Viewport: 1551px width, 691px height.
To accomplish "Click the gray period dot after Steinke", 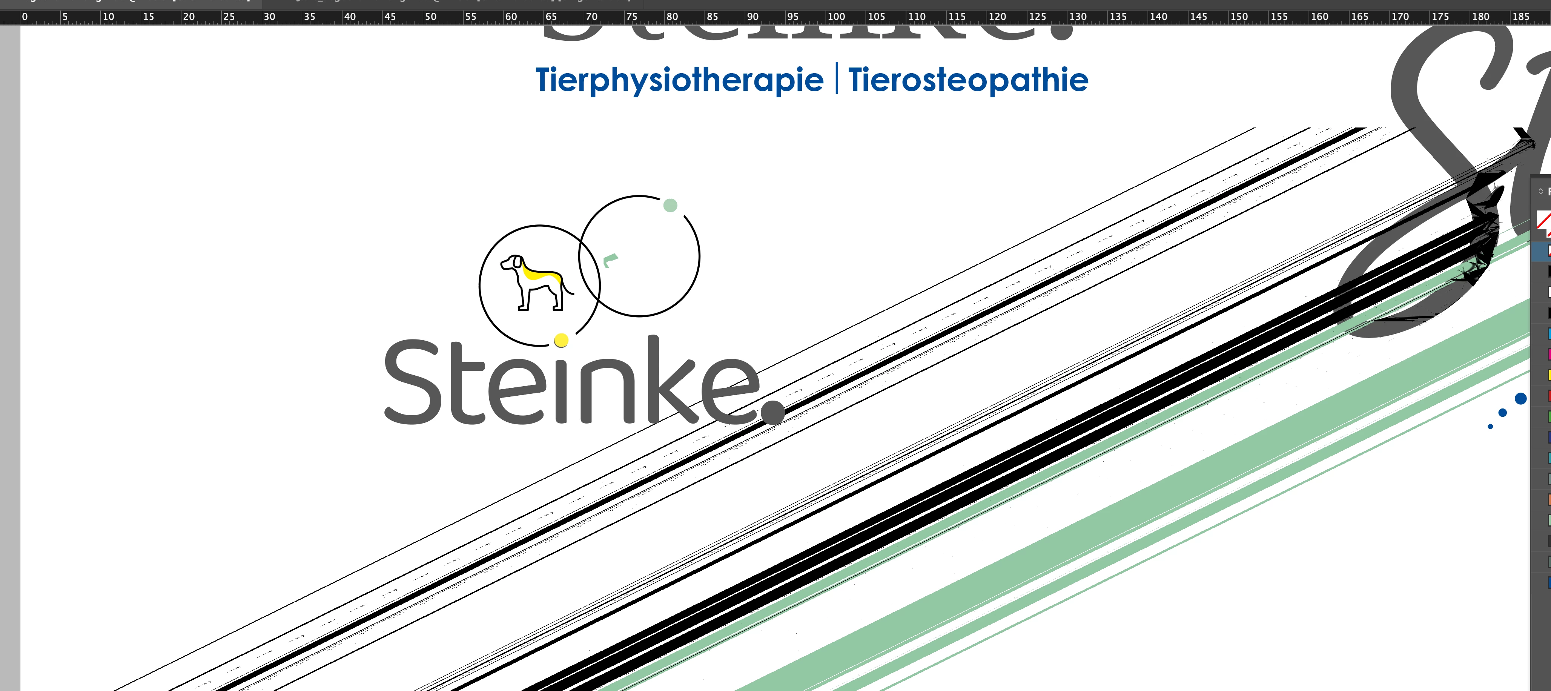I will pos(772,412).
